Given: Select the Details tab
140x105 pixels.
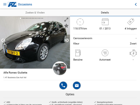Looking at the screenshot, I should tap(105, 13).
